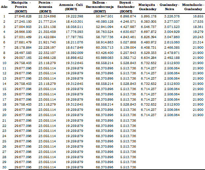Click the cell showing 3.004.929
The width and height of the screenshot is (205, 170).
[172, 32]
